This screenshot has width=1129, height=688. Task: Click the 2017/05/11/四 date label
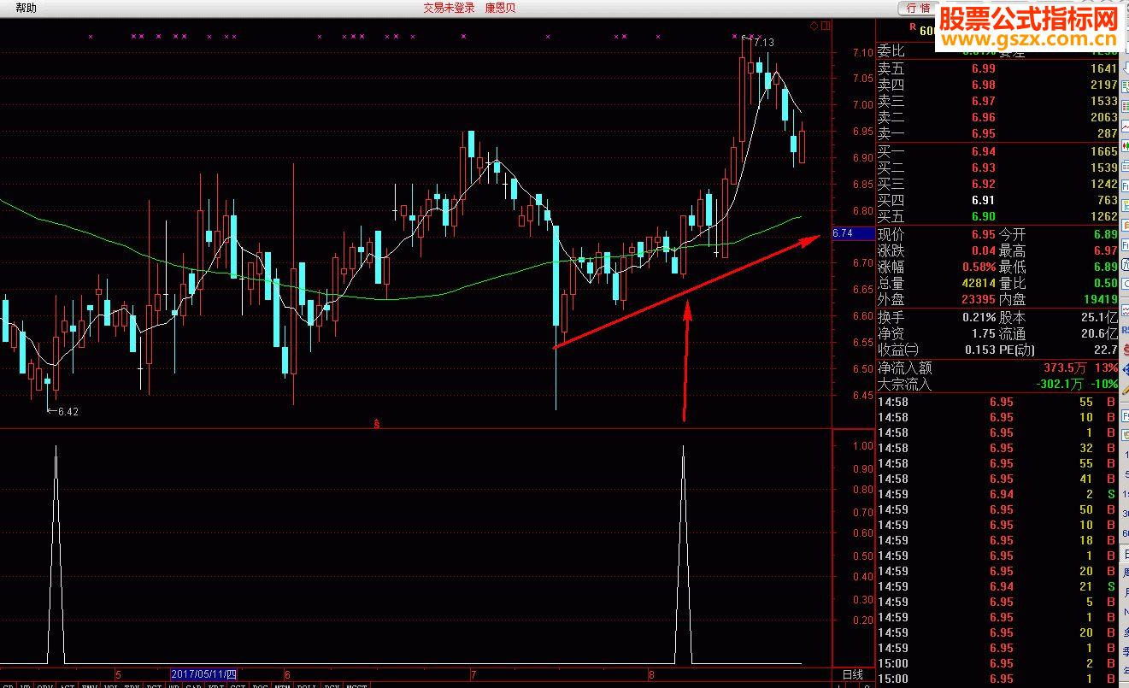point(204,674)
